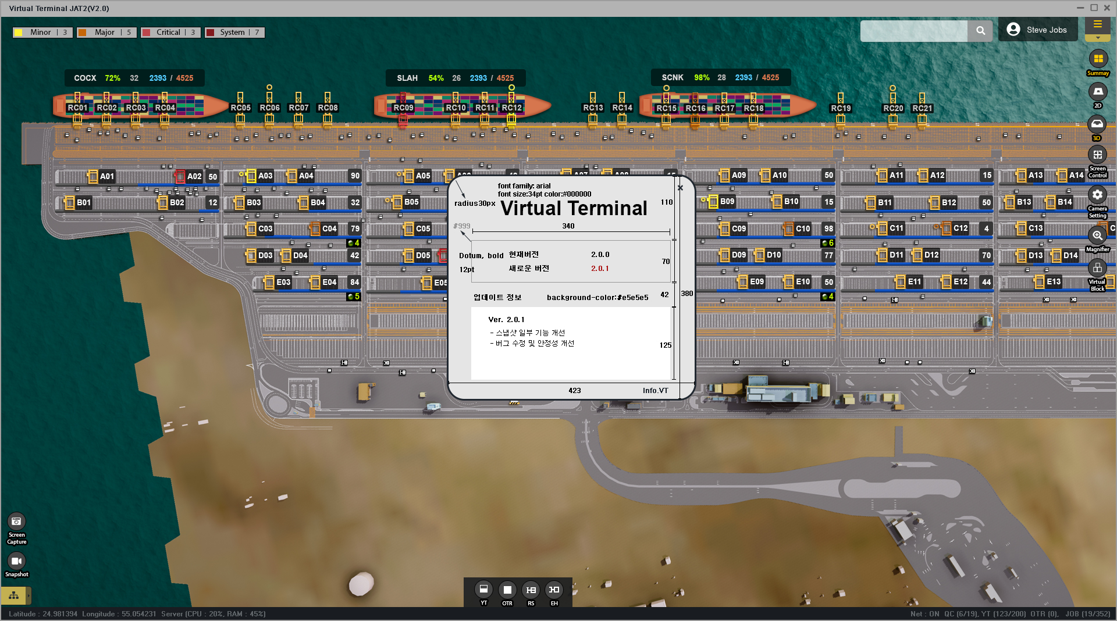Activate the Magnifier tool
The width and height of the screenshot is (1117, 621).
[x=1097, y=235]
